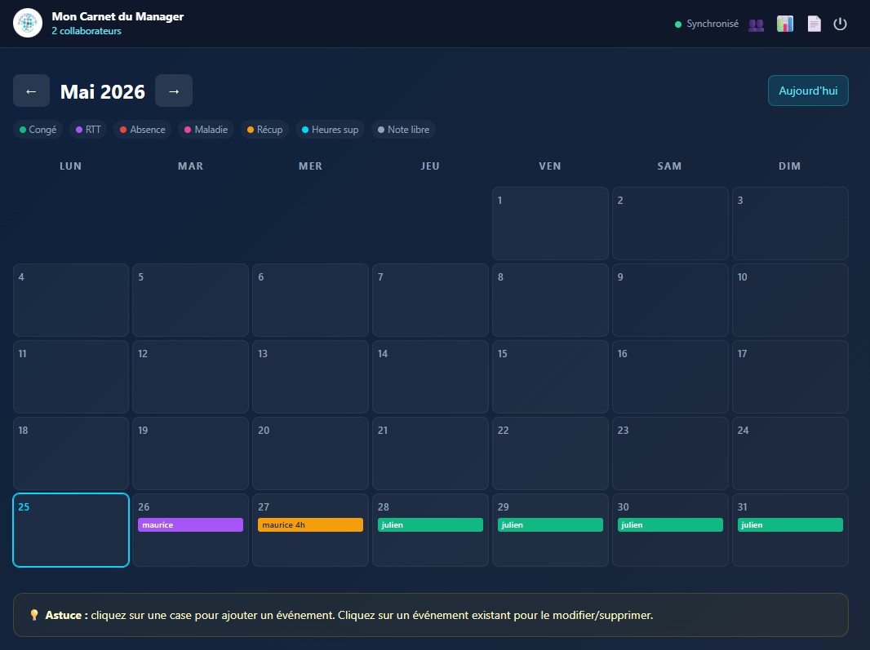Select day 14 cell

[430, 377]
